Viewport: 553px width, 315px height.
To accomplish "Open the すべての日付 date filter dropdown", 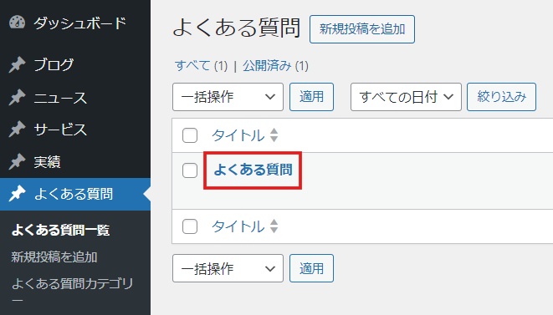I will [406, 97].
